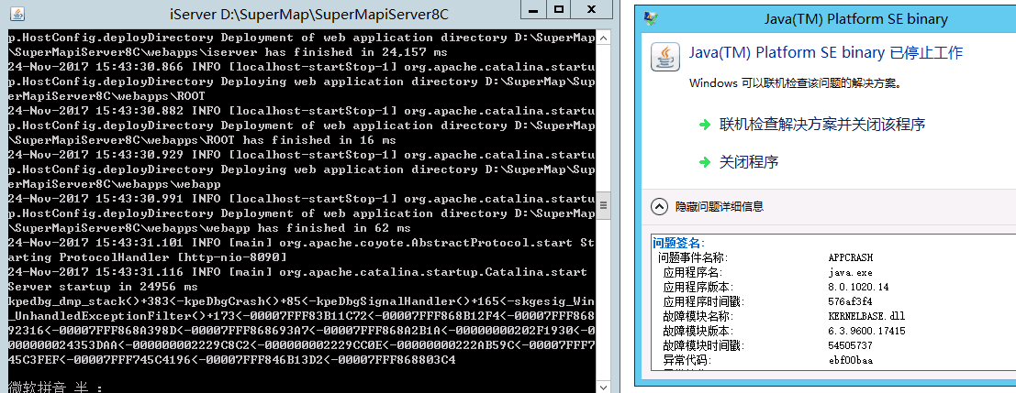Select the exception code ebf00baa
This screenshot has width=1016, height=393.
(x=850, y=360)
